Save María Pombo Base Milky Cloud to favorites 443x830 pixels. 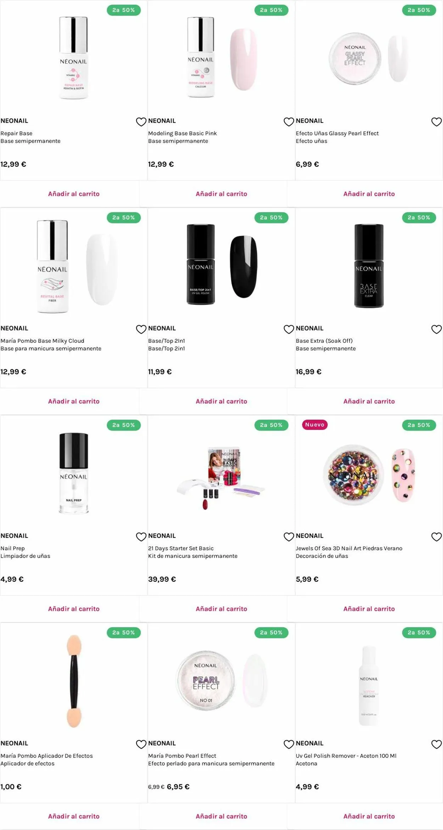pos(141,329)
